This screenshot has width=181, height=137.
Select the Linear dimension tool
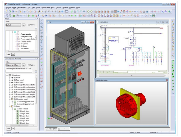41,69
